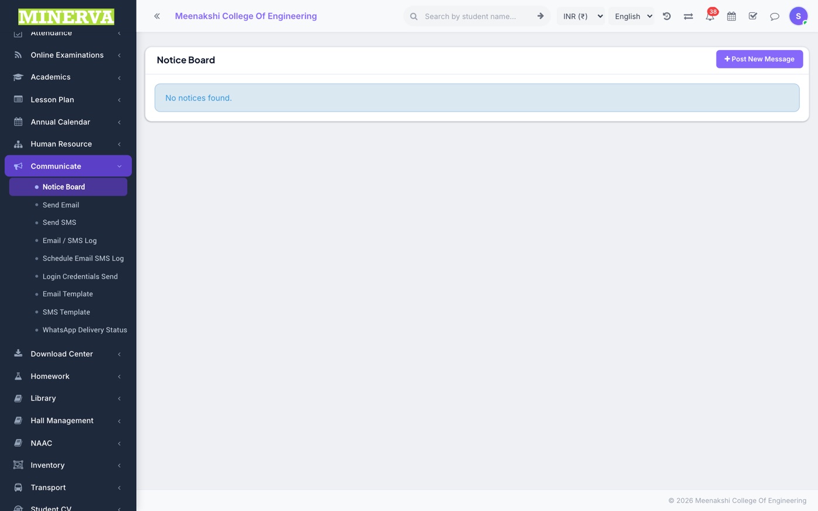Click the Lesson Plan list icon
Image resolution: width=818 pixels, height=511 pixels.
[18, 99]
